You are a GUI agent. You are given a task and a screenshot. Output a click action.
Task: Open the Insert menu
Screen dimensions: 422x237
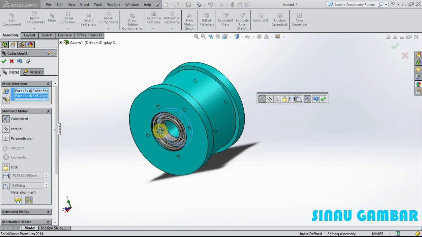(x=85, y=5)
